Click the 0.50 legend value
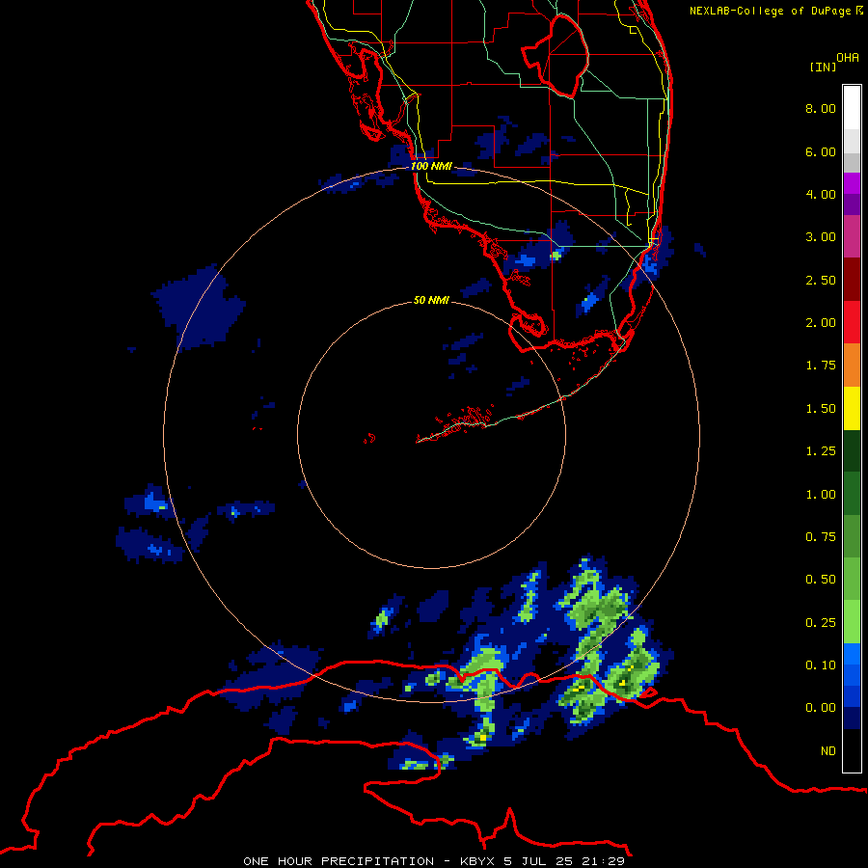 point(821,580)
